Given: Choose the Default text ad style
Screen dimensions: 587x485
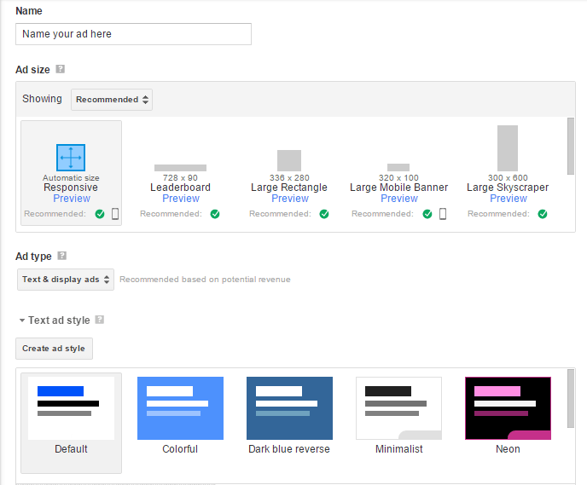Looking at the screenshot, I should point(71,423).
